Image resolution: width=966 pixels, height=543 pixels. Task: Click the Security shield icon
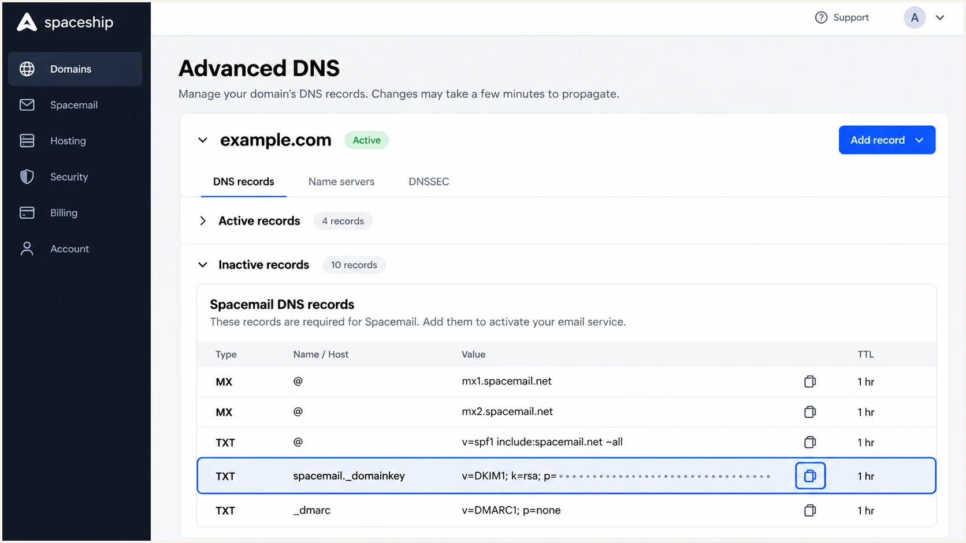27,177
